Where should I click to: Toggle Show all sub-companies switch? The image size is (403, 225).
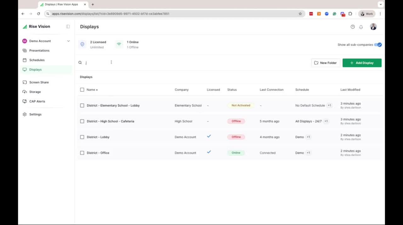tap(378, 45)
